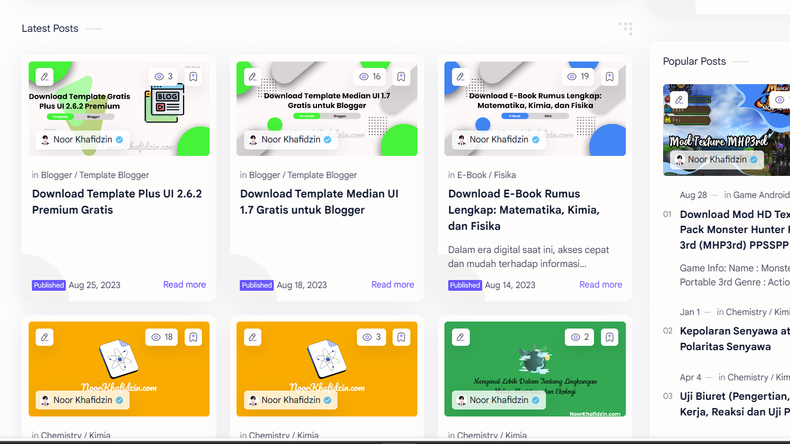Open Kepolaran Senyawa popular post title

[x=734, y=338]
